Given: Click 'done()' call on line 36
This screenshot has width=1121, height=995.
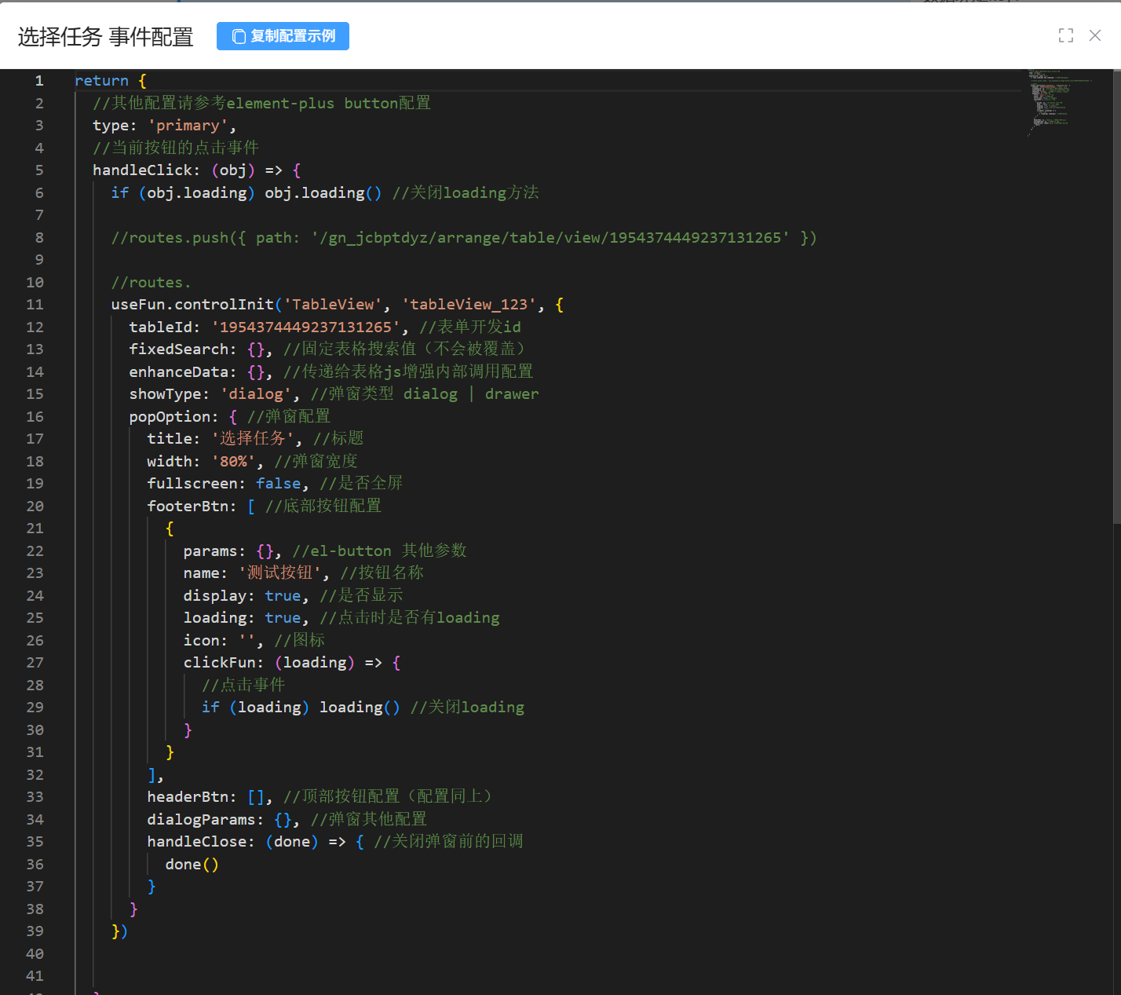Looking at the screenshot, I should pos(192,864).
